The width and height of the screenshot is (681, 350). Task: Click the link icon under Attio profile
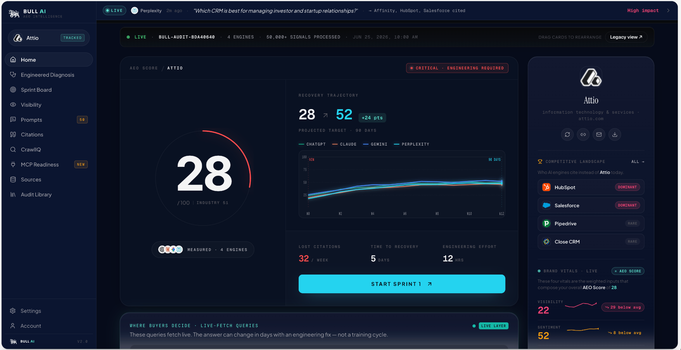583,134
